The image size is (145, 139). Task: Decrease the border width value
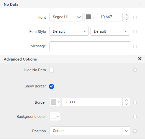tap(126, 104)
